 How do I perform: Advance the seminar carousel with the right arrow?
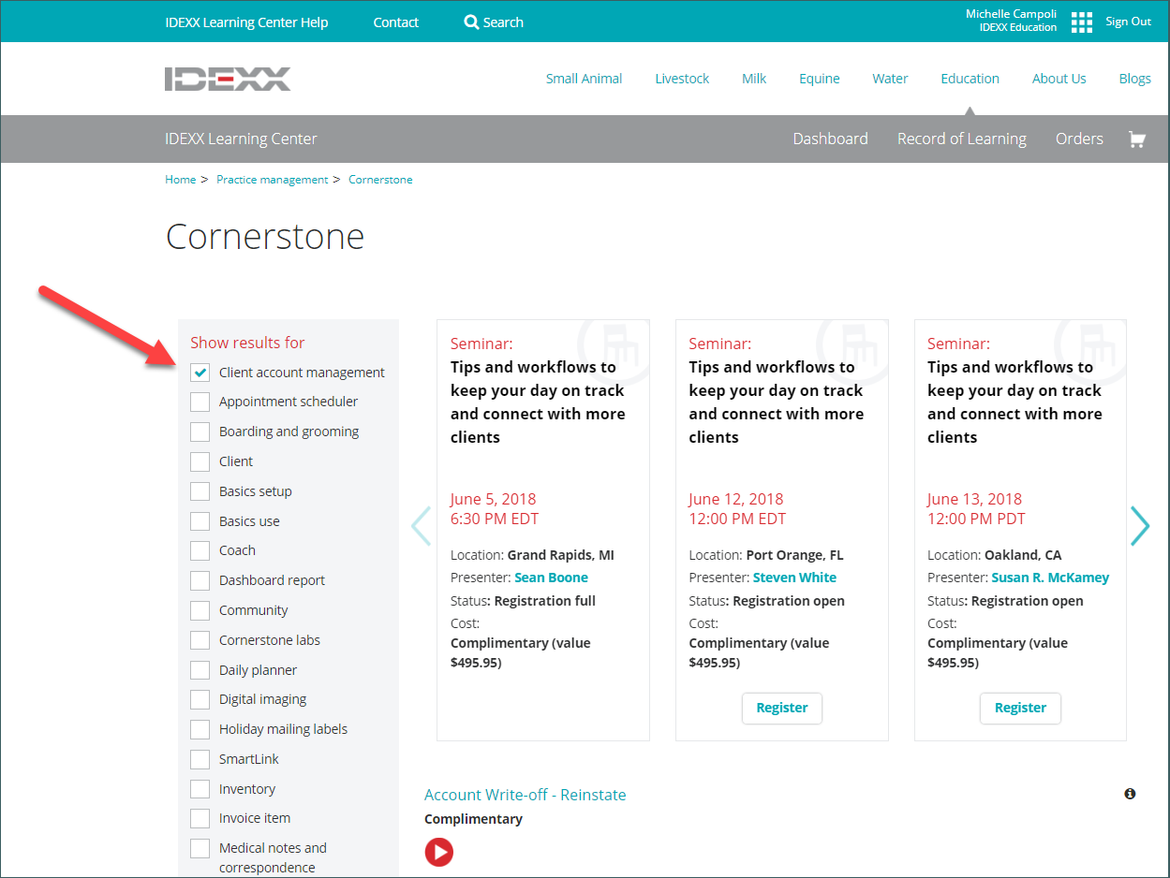1140,526
